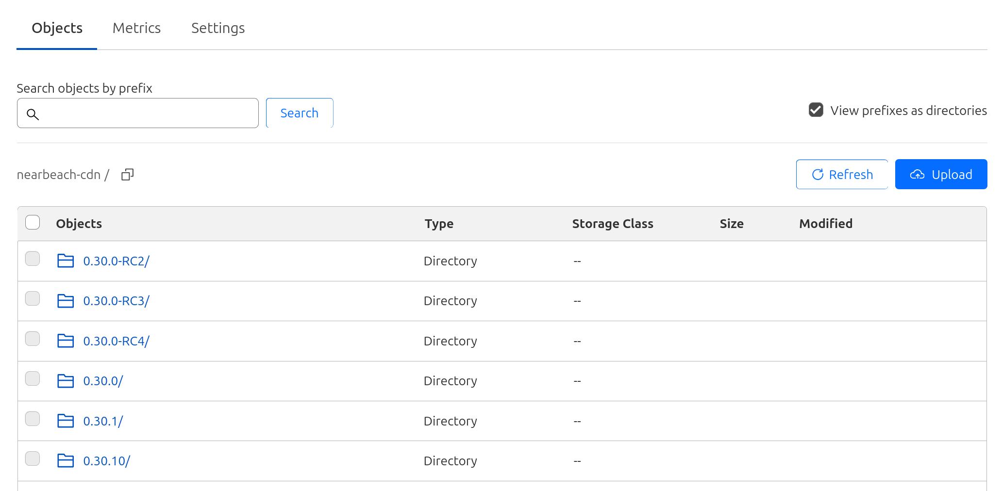Screen dimensions: 1002x491
Task: Click the magnifier icon in search field
Action: (x=33, y=114)
